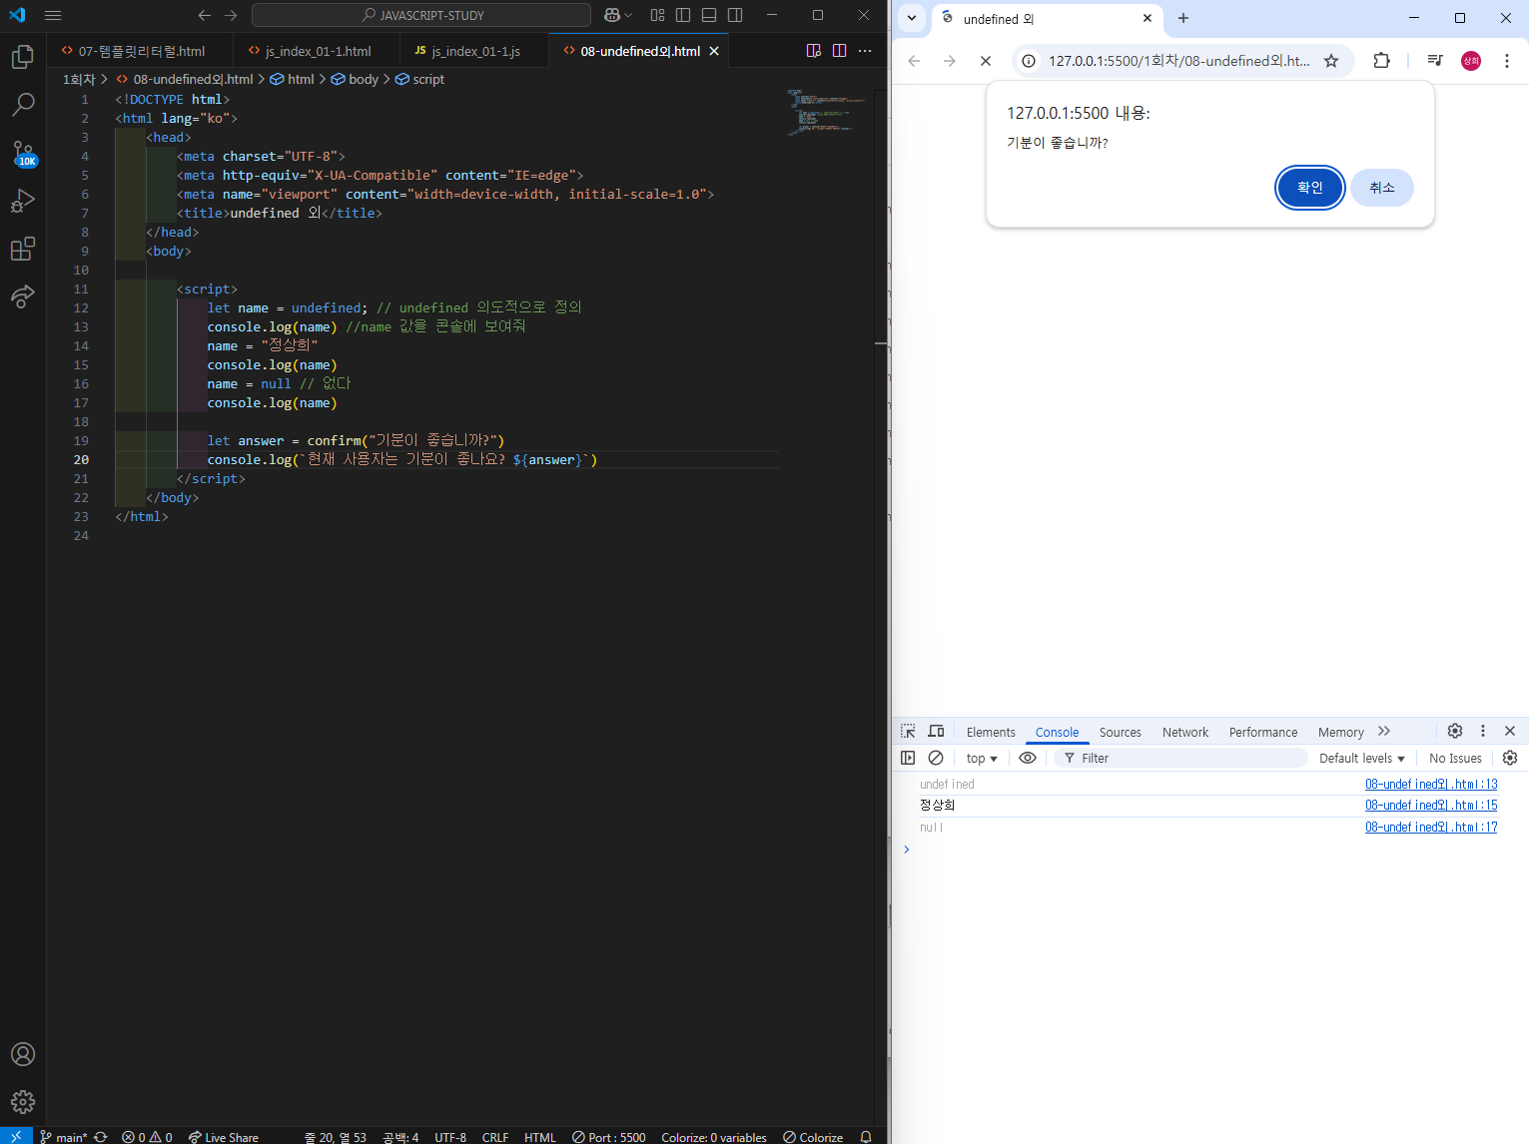Go forward in VS Code navigation
The height and width of the screenshot is (1144, 1529).
[x=231, y=15]
